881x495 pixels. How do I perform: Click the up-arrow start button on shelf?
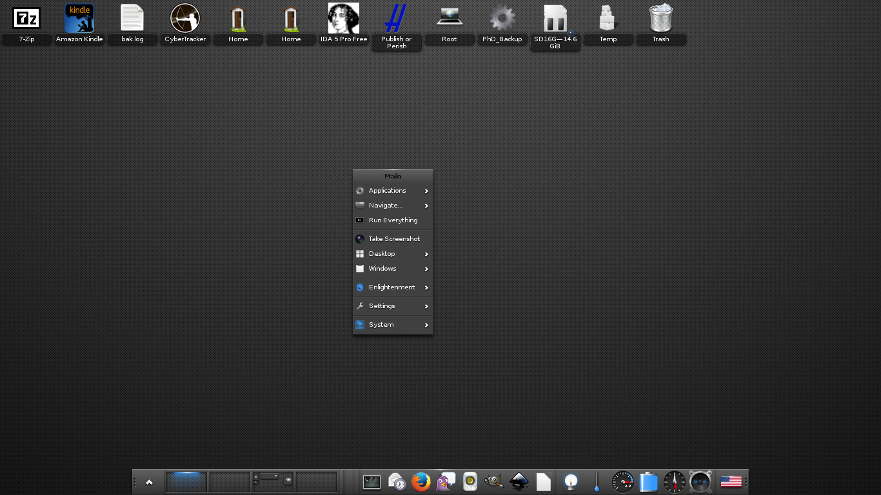(x=149, y=482)
